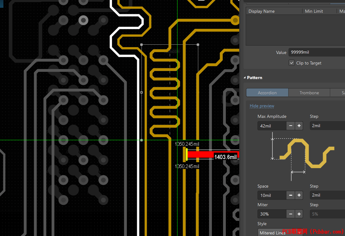Click the Hide preview link

tap(262, 106)
